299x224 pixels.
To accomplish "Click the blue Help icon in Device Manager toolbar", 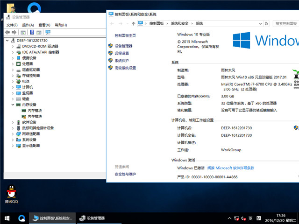I will tap(32, 32).
